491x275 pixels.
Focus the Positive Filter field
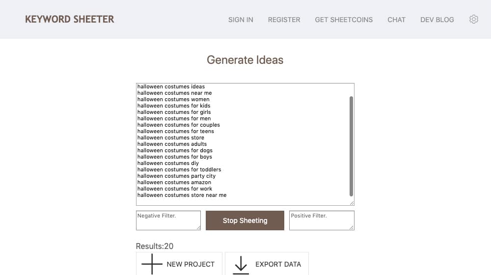point(322,220)
